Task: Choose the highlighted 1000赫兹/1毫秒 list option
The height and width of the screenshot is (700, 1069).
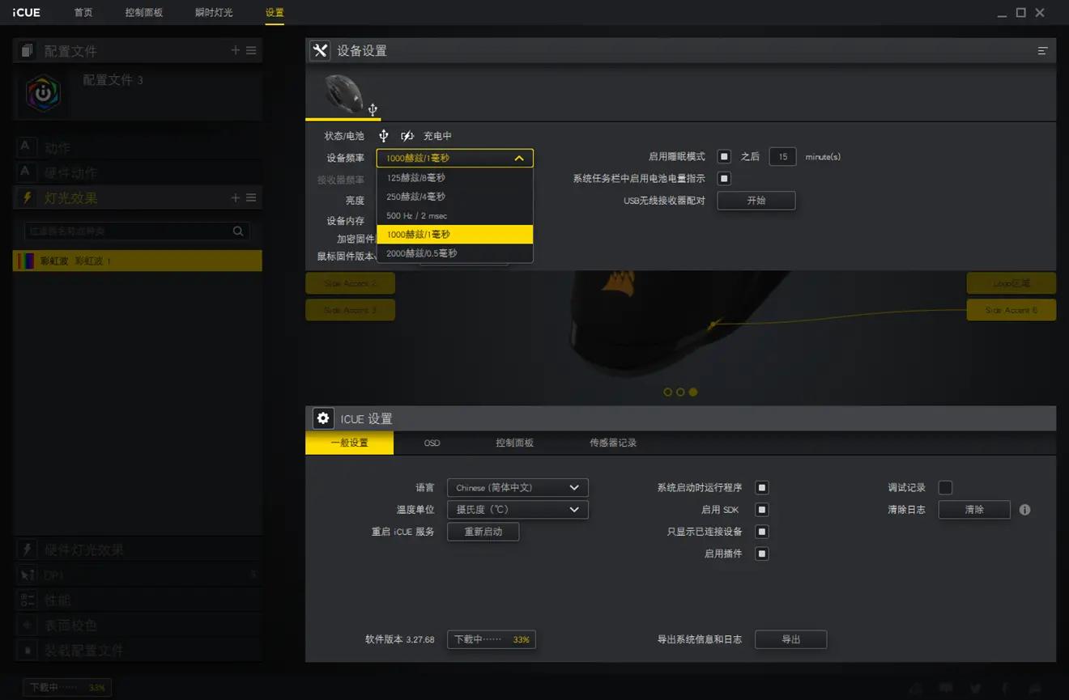Action: coord(455,235)
